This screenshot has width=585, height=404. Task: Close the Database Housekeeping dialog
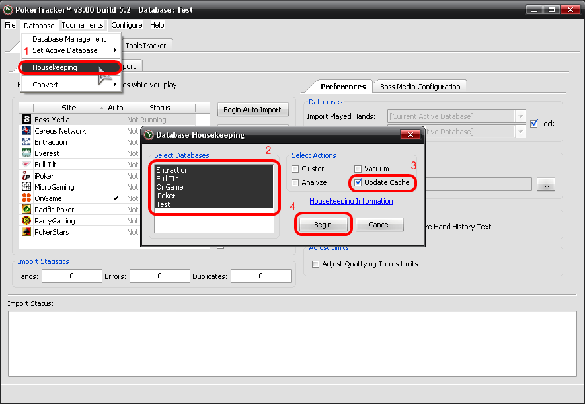[410, 135]
